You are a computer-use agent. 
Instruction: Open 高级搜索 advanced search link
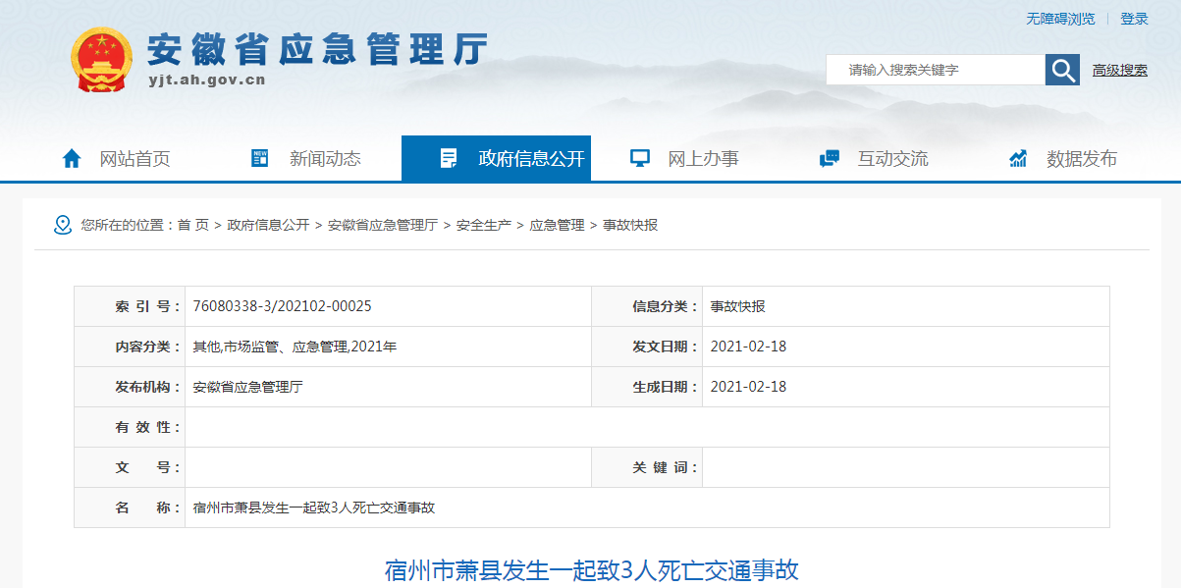pos(1120,70)
